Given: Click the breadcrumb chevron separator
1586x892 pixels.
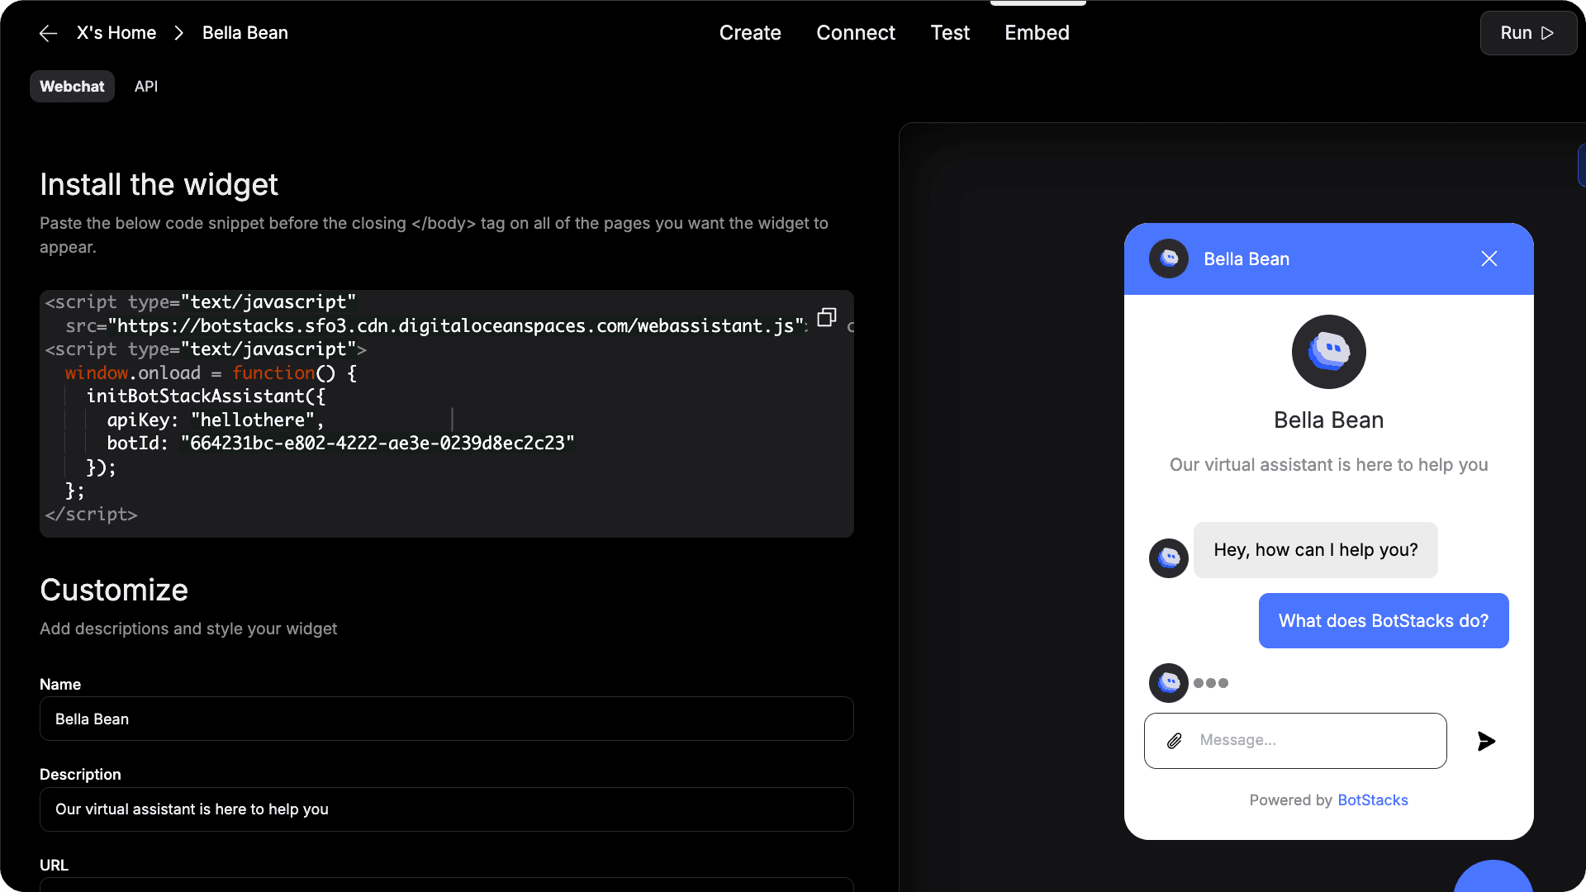Looking at the screenshot, I should [179, 33].
